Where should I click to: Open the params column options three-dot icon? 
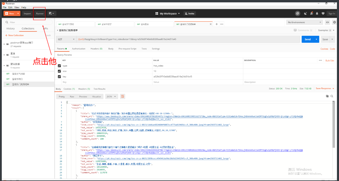(x=320, y=60)
